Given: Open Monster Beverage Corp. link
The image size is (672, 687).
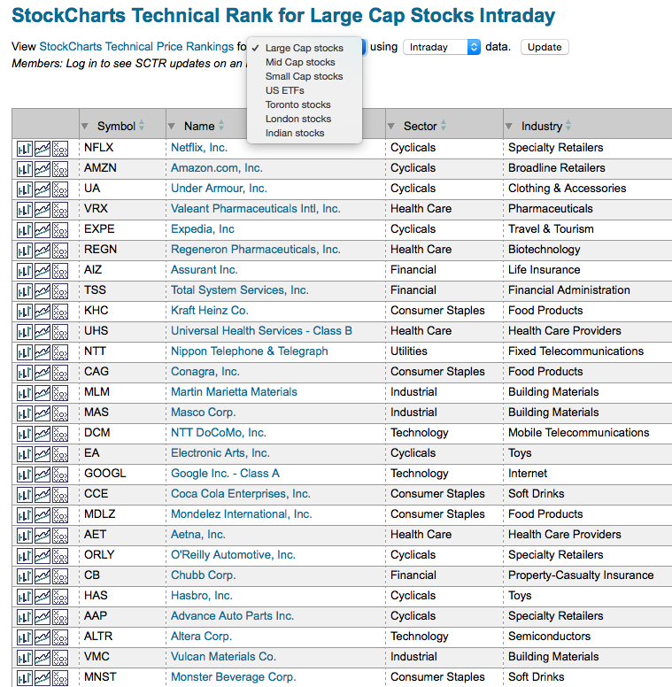Looking at the screenshot, I should [234, 677].
